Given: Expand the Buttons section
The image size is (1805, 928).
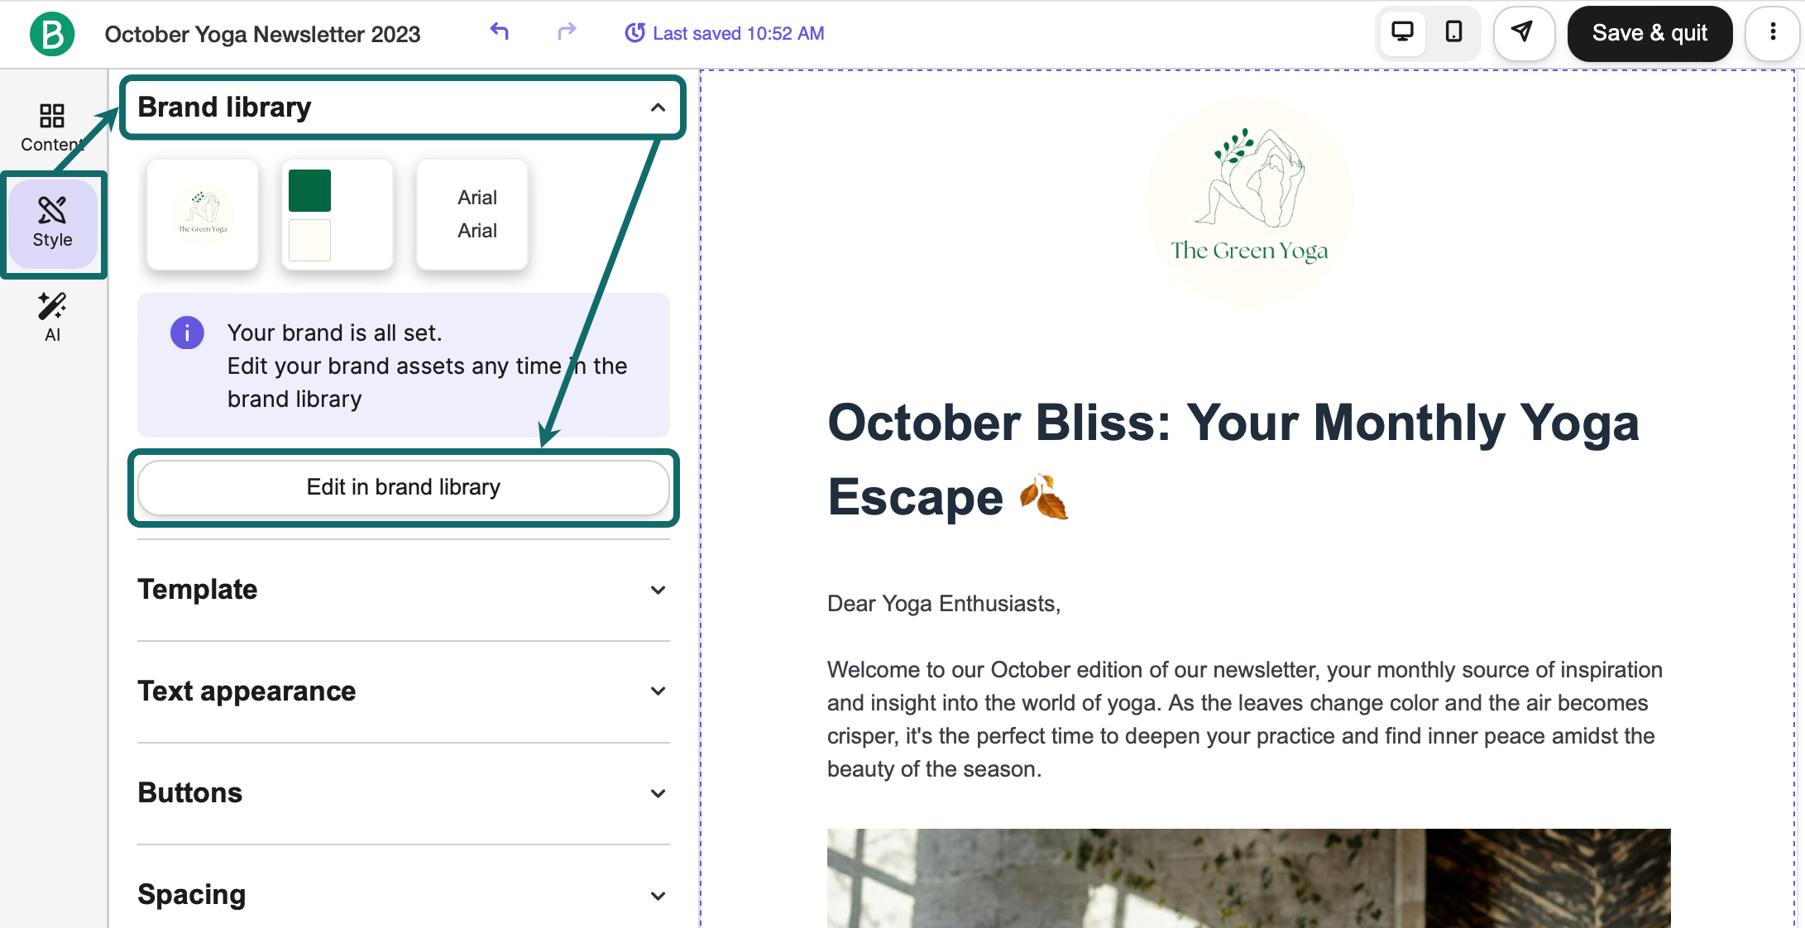Looking at the screenshot, I should (x=658, y=793).
